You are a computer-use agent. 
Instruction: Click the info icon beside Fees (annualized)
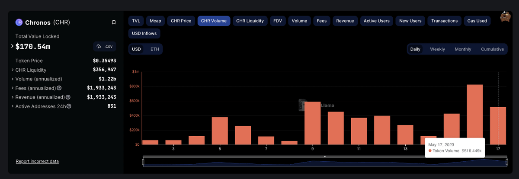pyautogui.click(x=59, y=88)
